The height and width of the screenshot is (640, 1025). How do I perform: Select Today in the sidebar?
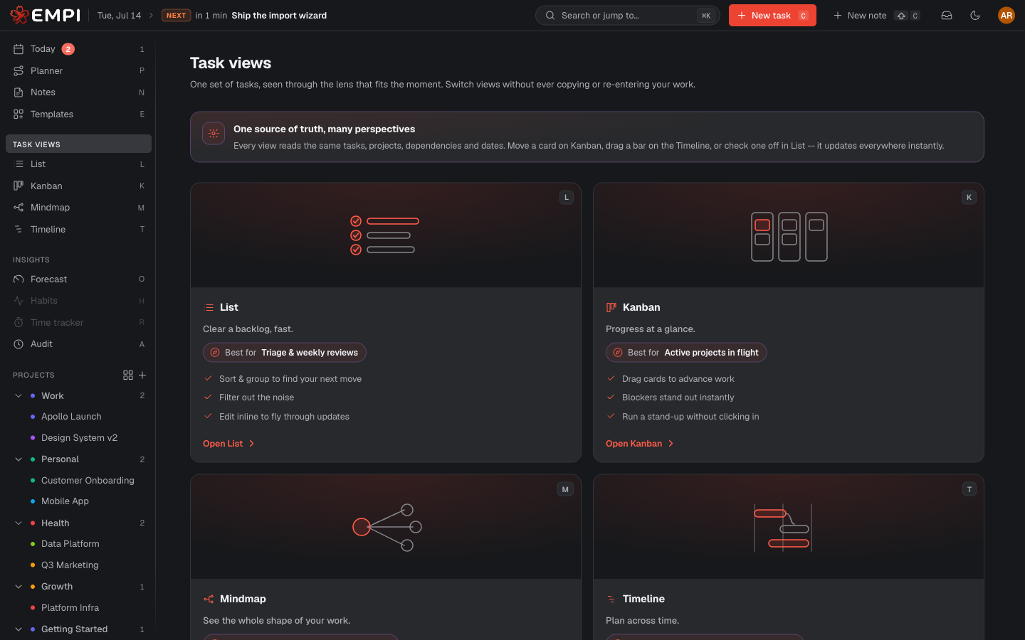point(78,49)
